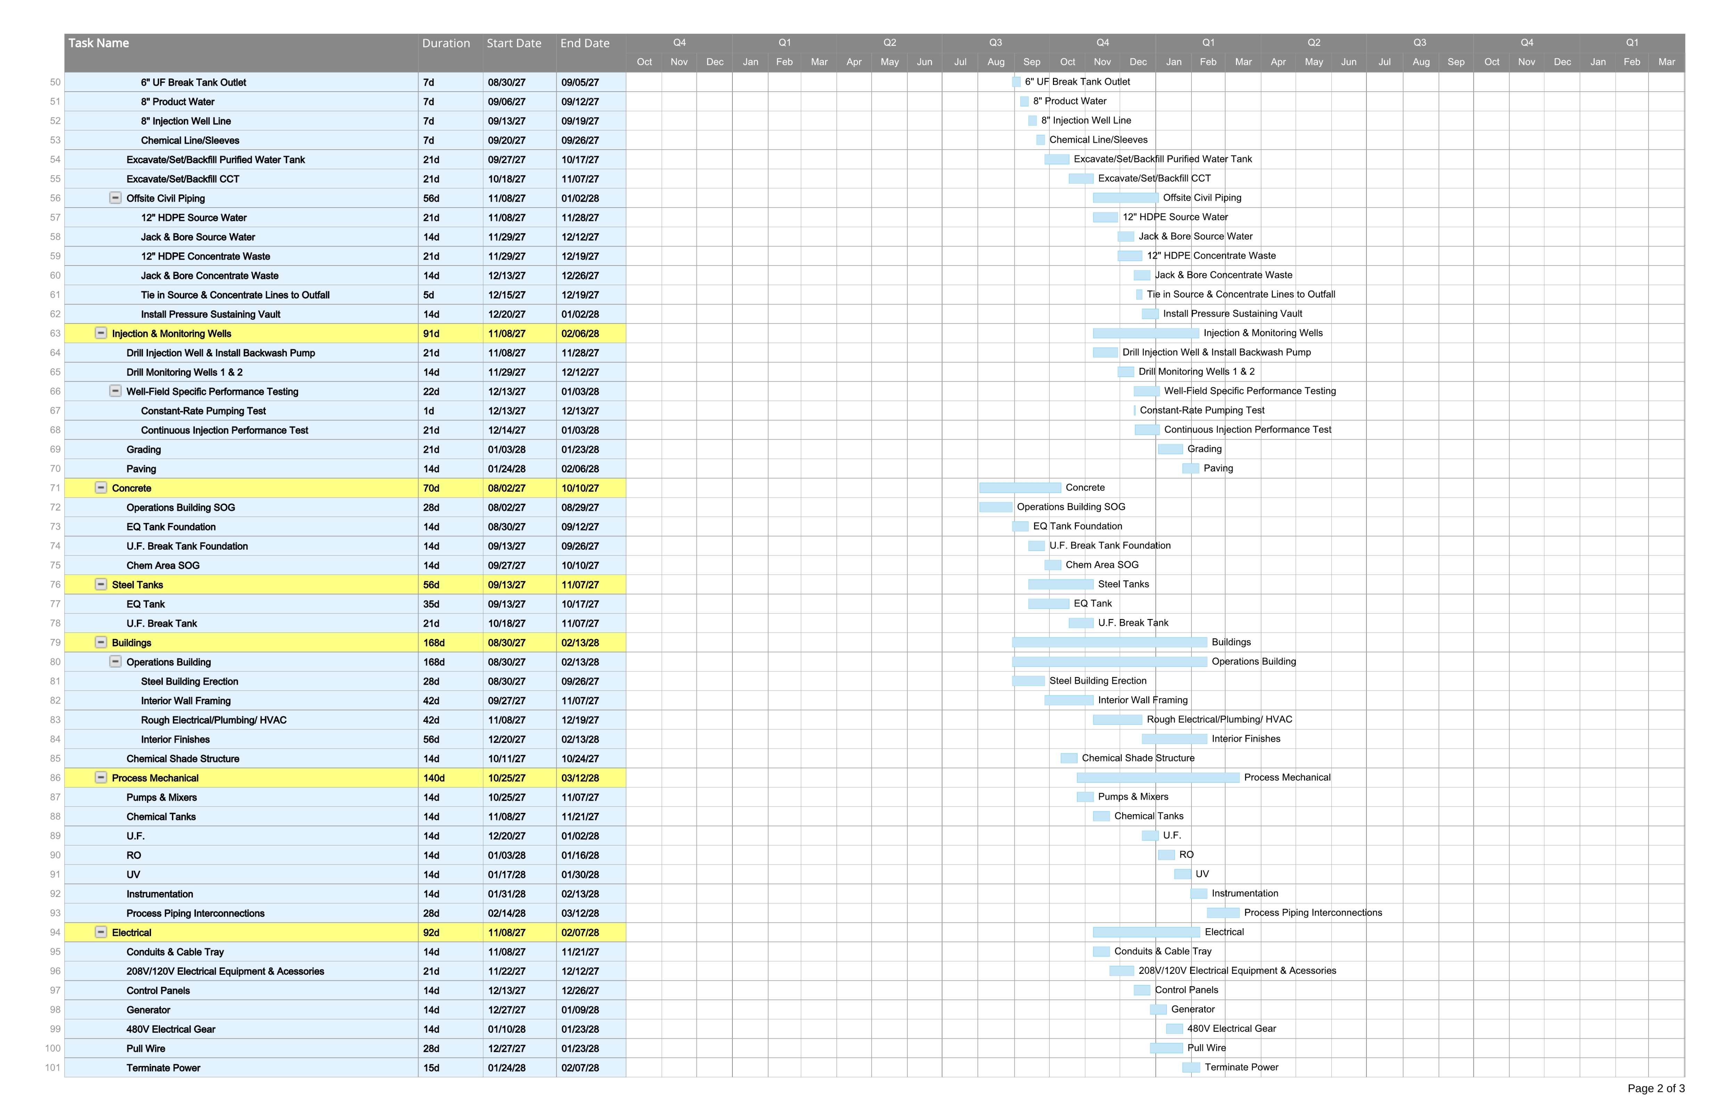Image resolution: width=1719 pixels, height=1112 pixels.
Task: Select the Interior Finishes Gantt bar
Action: pos(1174,739)
